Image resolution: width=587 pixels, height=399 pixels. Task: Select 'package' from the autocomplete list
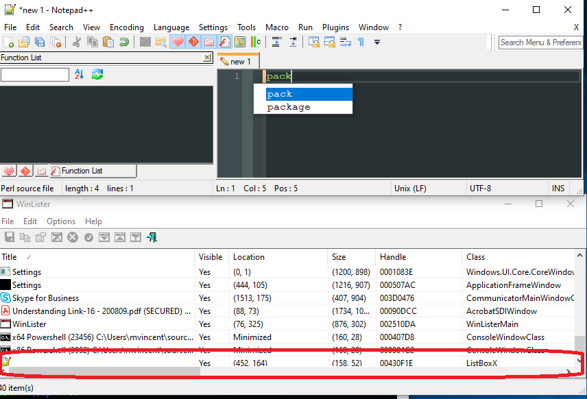[x=289, y=107]
